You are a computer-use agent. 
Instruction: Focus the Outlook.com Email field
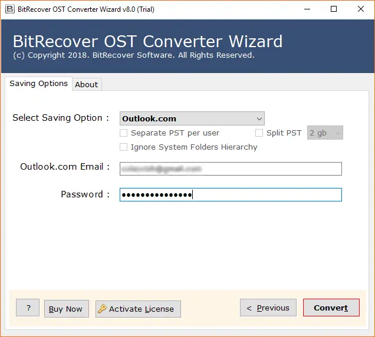click(231, 168)
